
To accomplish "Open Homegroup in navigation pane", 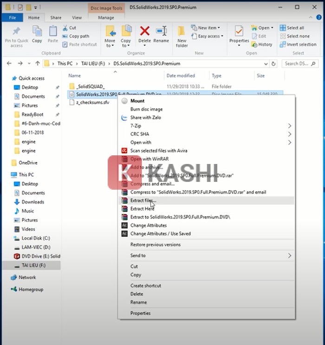I will (31, 290).
